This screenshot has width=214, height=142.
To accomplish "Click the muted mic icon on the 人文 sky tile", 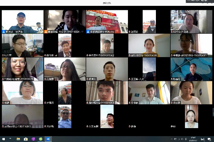I will (x=130, y=79).
